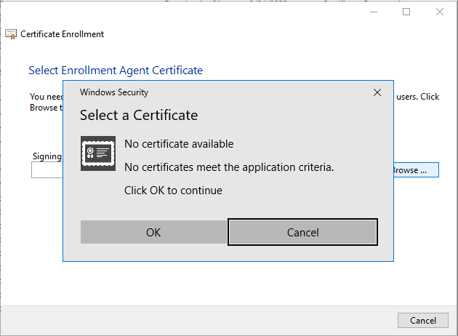The image size is (458, 336).
Task: Maximize the Certificate Enrollment window
Action: point(406,12)
